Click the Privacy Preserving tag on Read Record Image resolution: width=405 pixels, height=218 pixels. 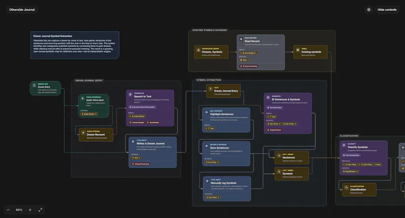tap(249, 66)
